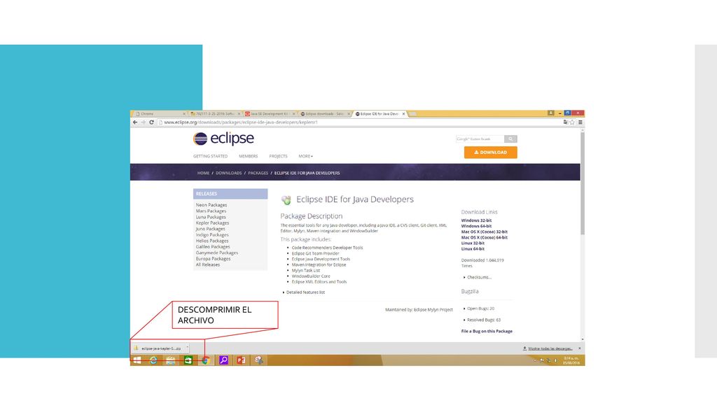The image size is (717, 403).
Task: Expand the Checksums section
Action: coord(478,277)
